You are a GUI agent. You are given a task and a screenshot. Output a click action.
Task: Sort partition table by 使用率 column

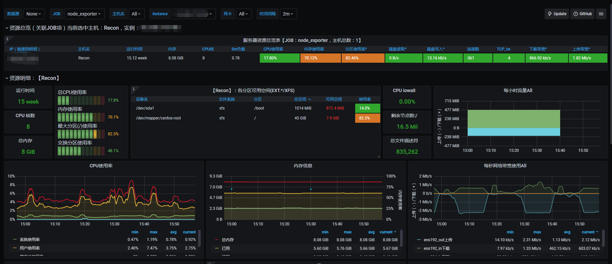365,99
